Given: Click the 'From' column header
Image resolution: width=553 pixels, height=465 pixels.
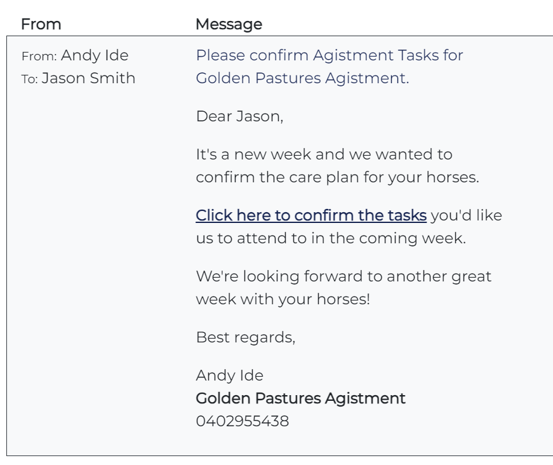Looking at the screenshot, I should pyautogui.click(x=41, y=24).
